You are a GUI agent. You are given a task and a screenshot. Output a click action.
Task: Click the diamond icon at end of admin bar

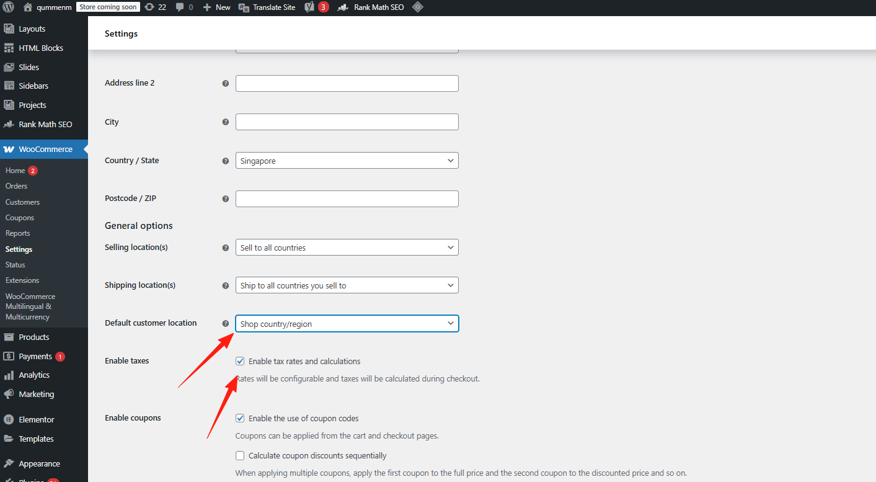pyautogui.click(x=418, y=7)
